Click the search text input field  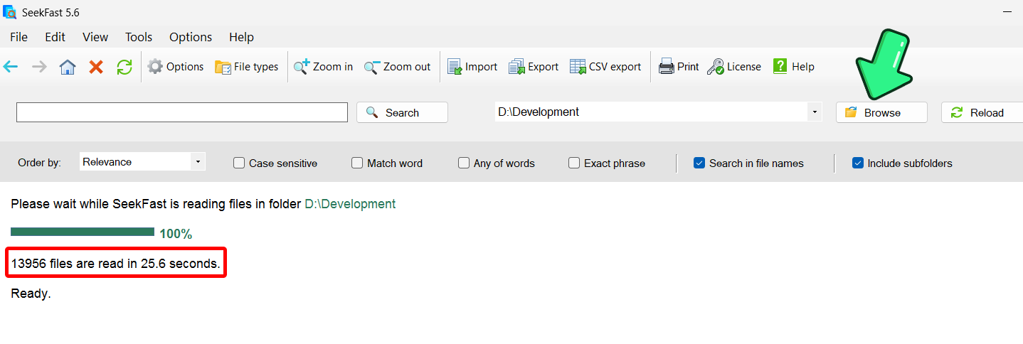tap(182, 112)
